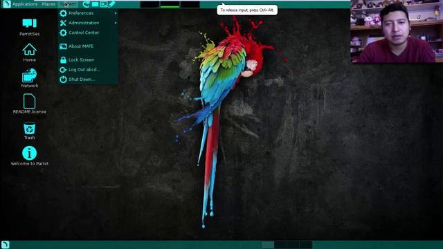Click the circular arrow launcher in top panel

tap(86, 4)
